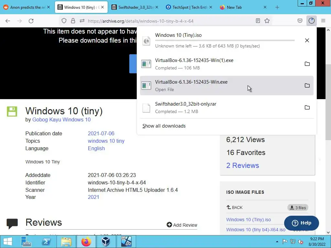Go back to previous page
The image size is (331, 248).
(8, 21)
